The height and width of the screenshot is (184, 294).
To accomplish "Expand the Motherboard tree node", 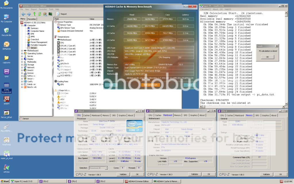I will click(x=22, y=51).
